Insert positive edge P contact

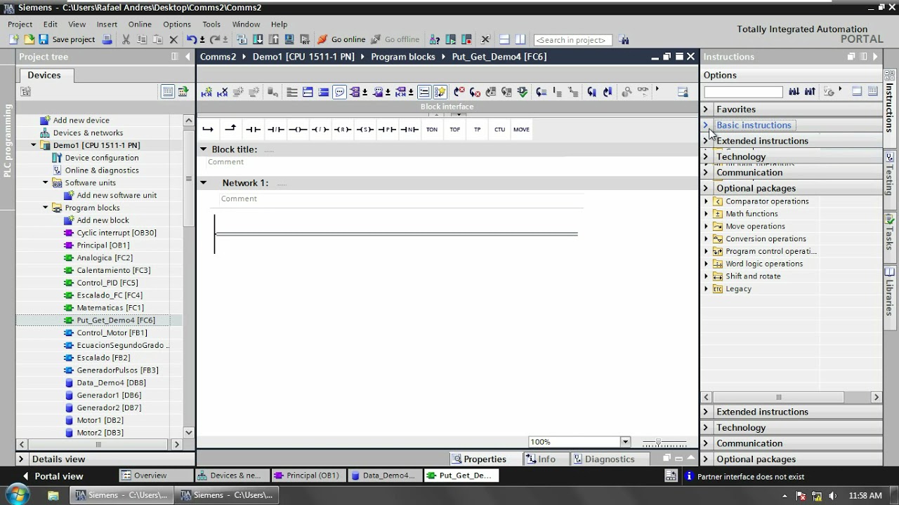(387, 130)
